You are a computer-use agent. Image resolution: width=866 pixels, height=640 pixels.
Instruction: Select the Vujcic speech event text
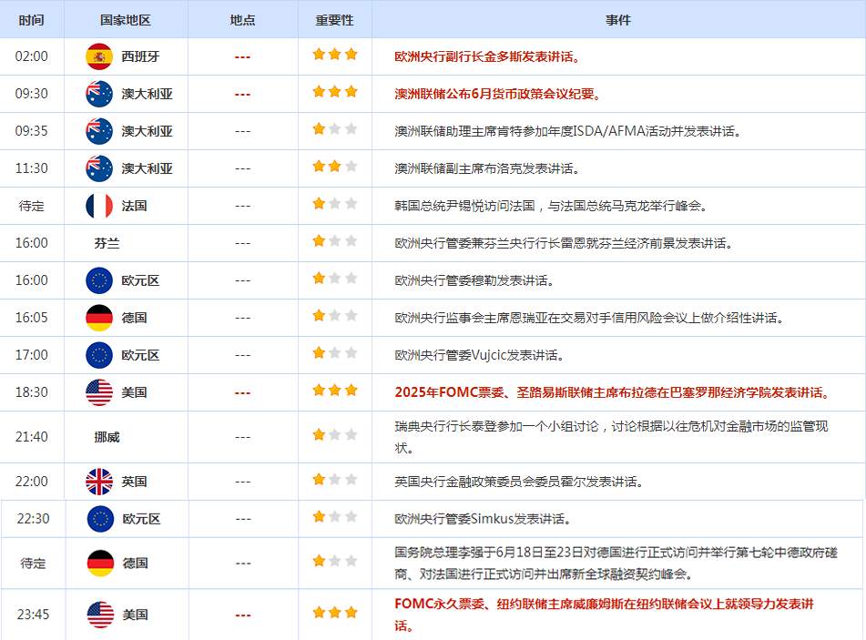(x=479, y=355)
